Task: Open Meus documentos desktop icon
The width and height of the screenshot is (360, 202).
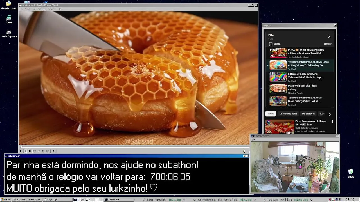Action: click(x=9, y=5)
